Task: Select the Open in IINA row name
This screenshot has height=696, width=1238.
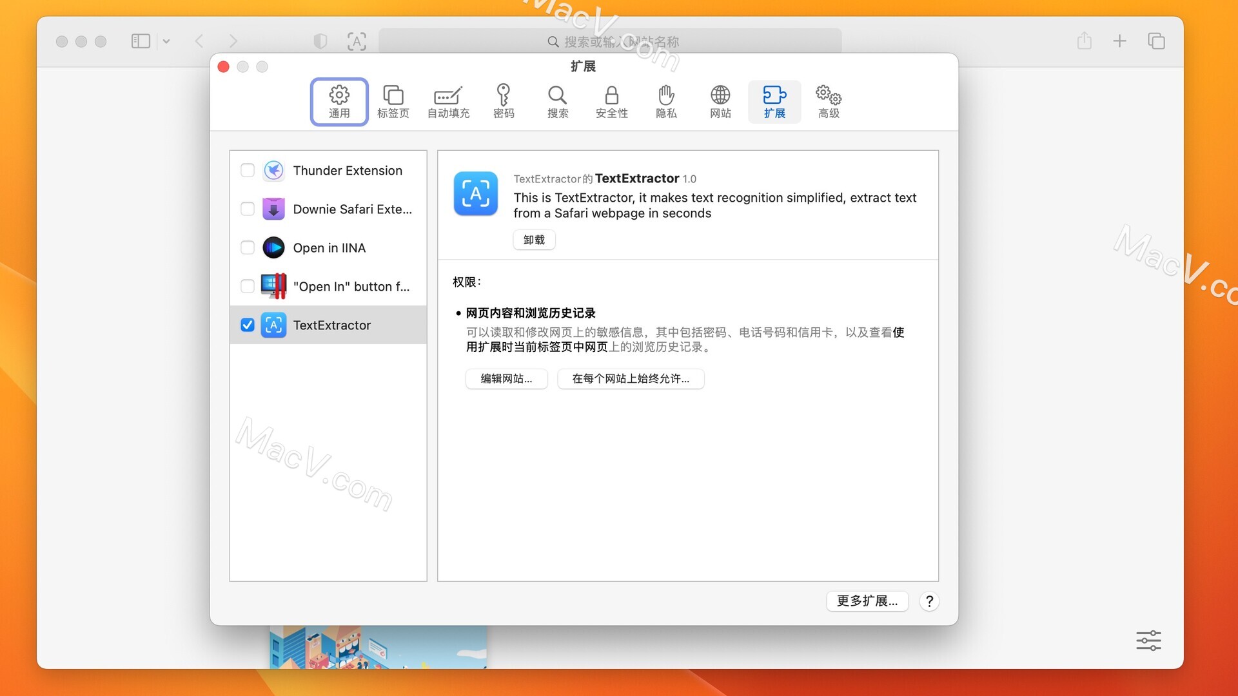Action: pos(329,247)
